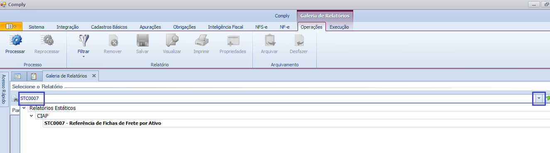
Task: Open the Integração ribbon tab
Action: (x=68, y=27)
